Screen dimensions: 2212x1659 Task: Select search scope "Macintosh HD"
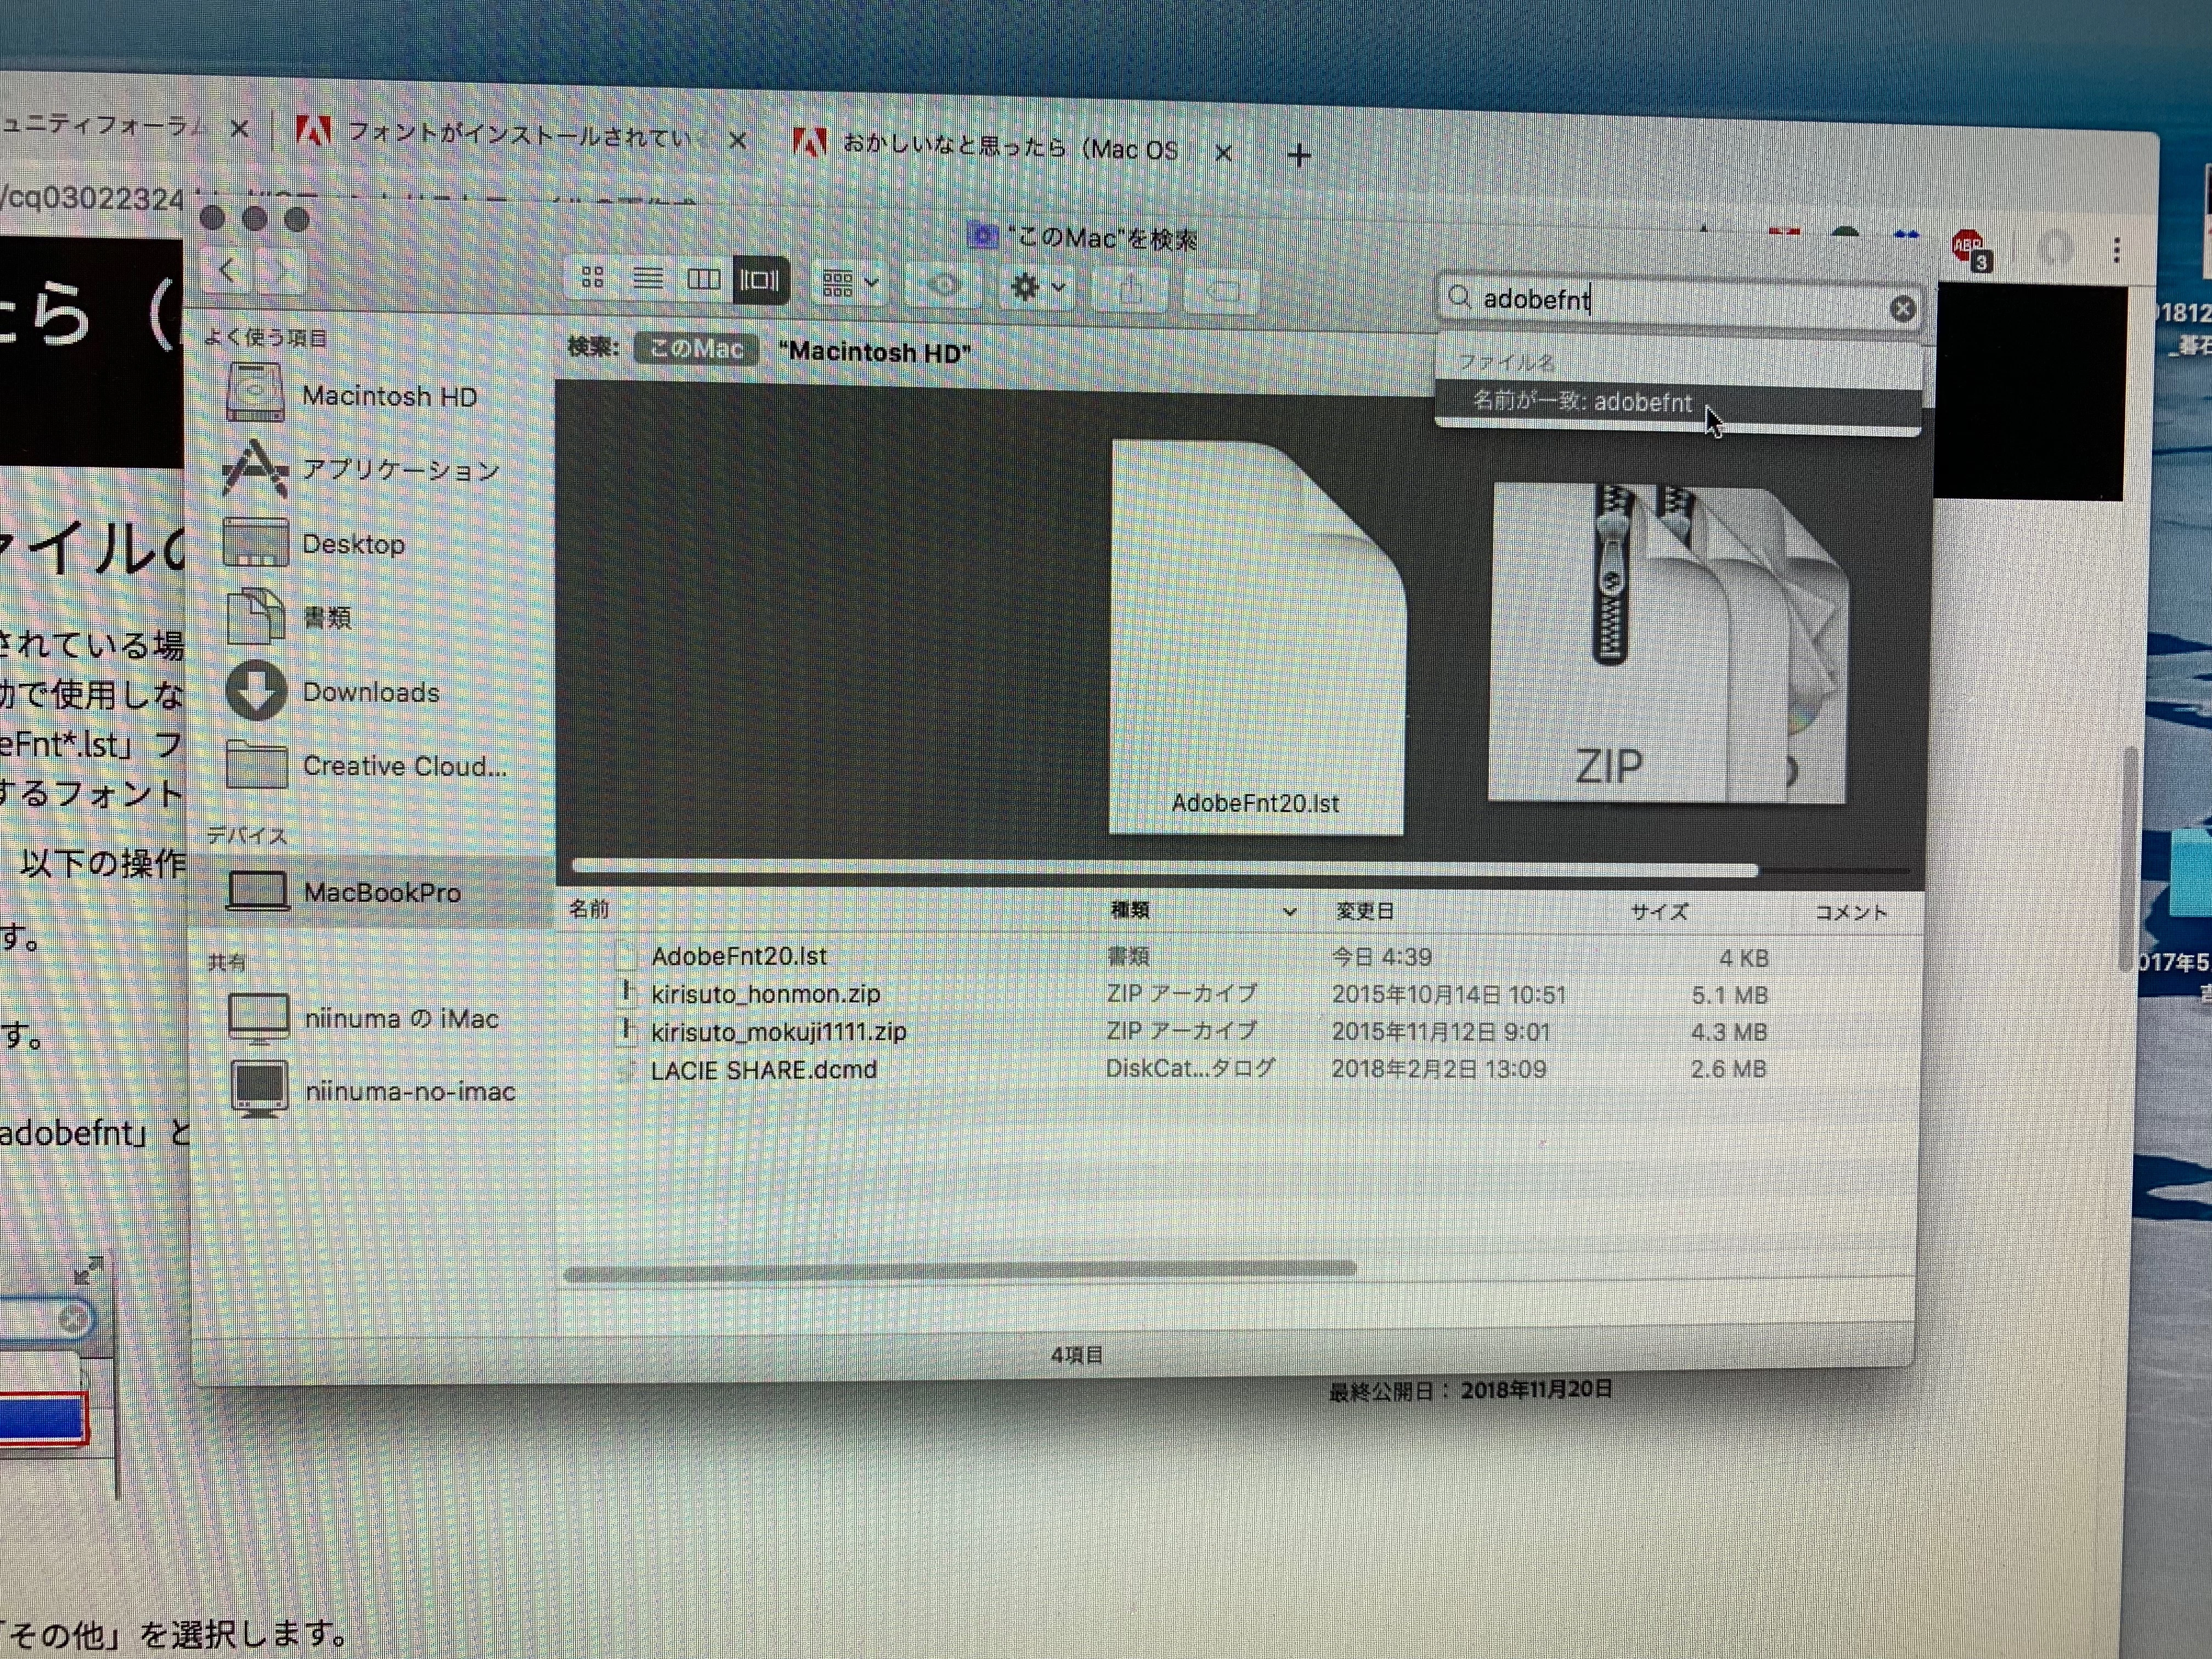coord(874,352)
